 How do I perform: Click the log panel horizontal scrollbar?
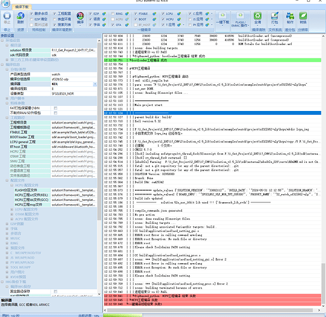210,310
